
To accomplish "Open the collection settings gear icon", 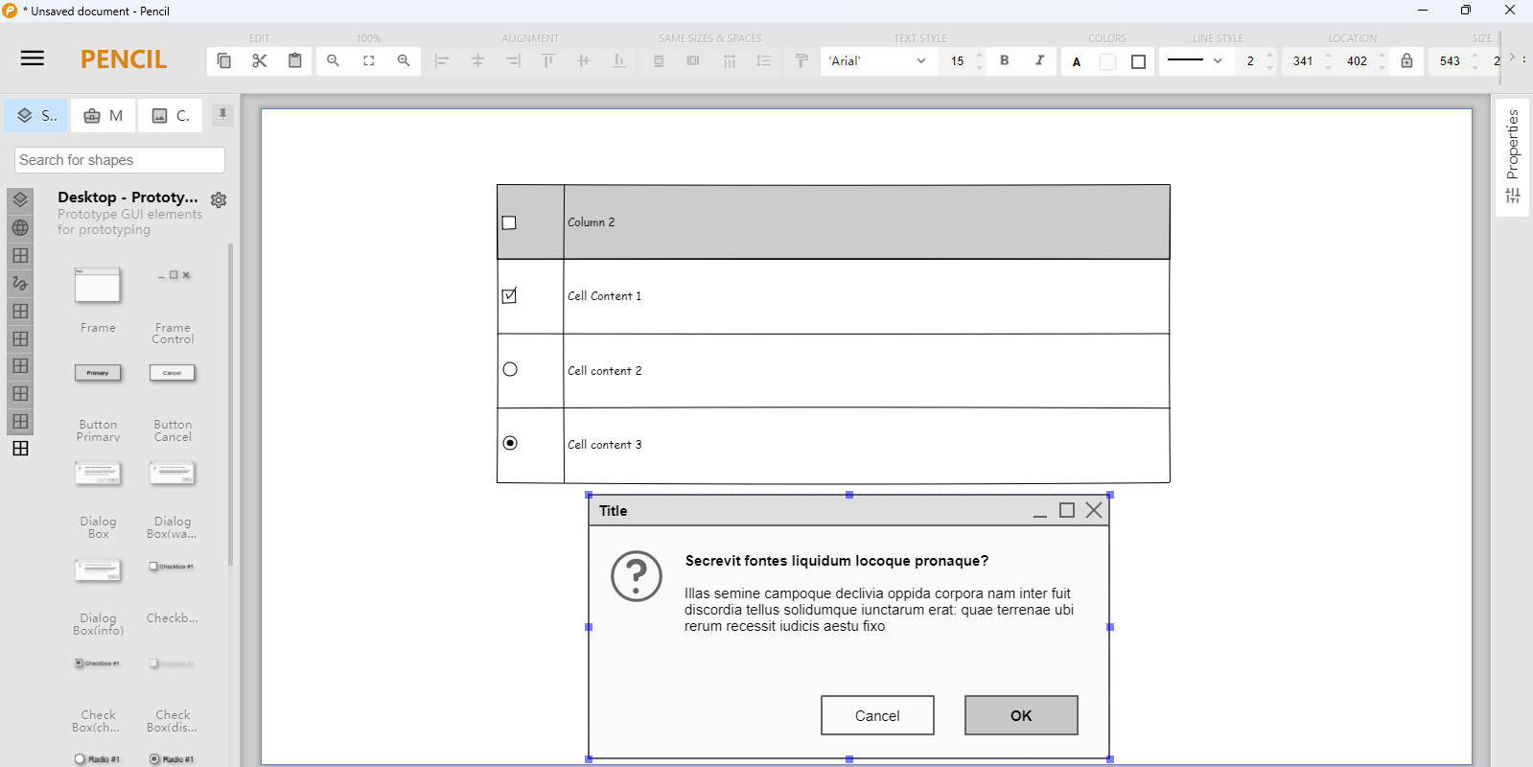I will [x=219, y=200].
